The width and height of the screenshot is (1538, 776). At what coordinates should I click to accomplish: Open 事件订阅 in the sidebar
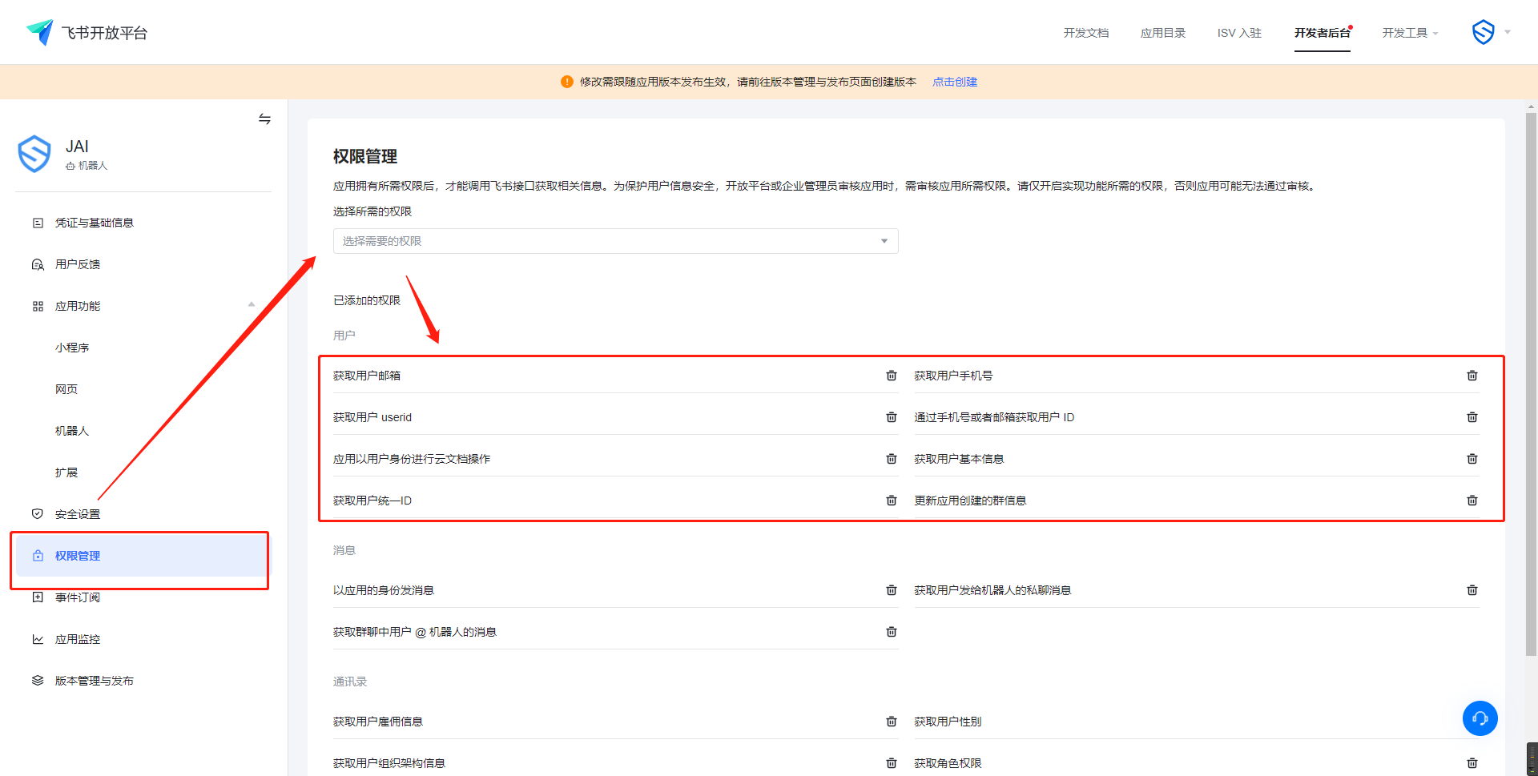pyautogui.click(x=78, y=597)
